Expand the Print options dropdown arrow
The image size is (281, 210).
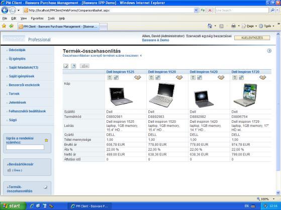click(x=239, y=26)
